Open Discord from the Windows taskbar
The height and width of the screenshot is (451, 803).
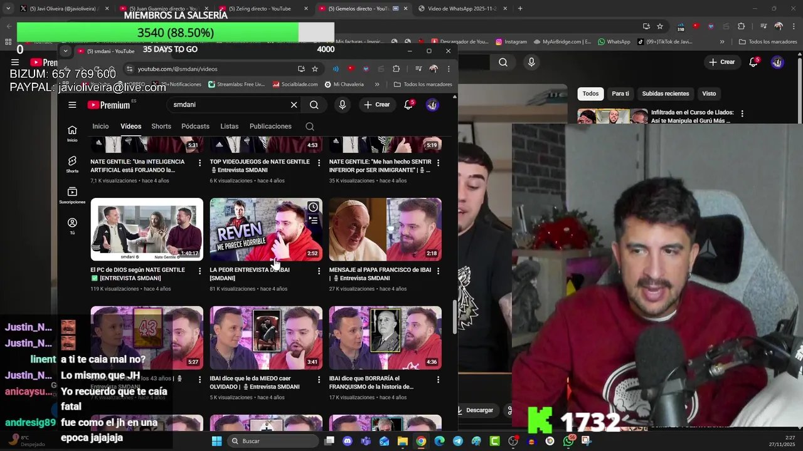tap(348, 441)
